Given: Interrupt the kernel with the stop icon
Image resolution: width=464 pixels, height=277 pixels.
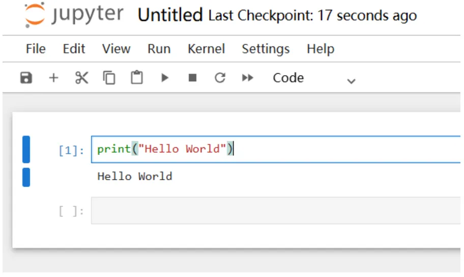Looking at the screenshot, I should 192,78.
